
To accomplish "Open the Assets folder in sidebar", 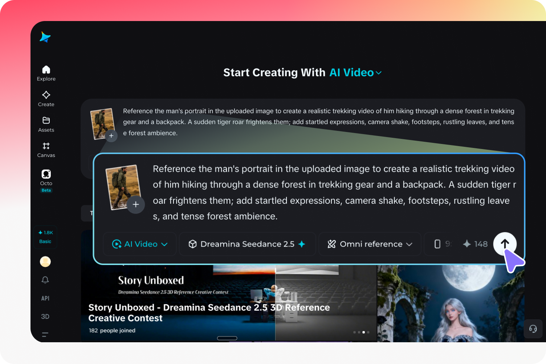I will tap(46, 124).
